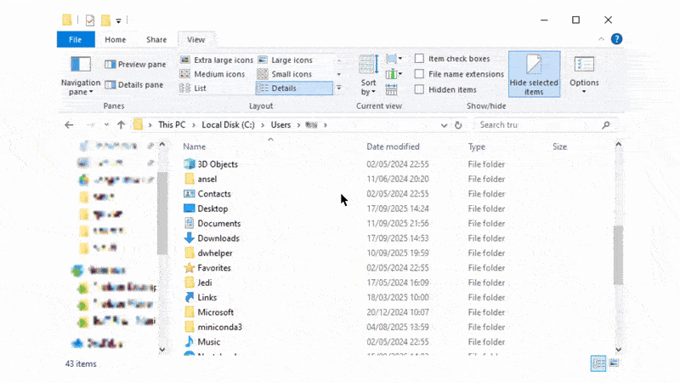Refresh the folder view
The height and width of the screenshot is (383, 680).
(x=458, y=125)
